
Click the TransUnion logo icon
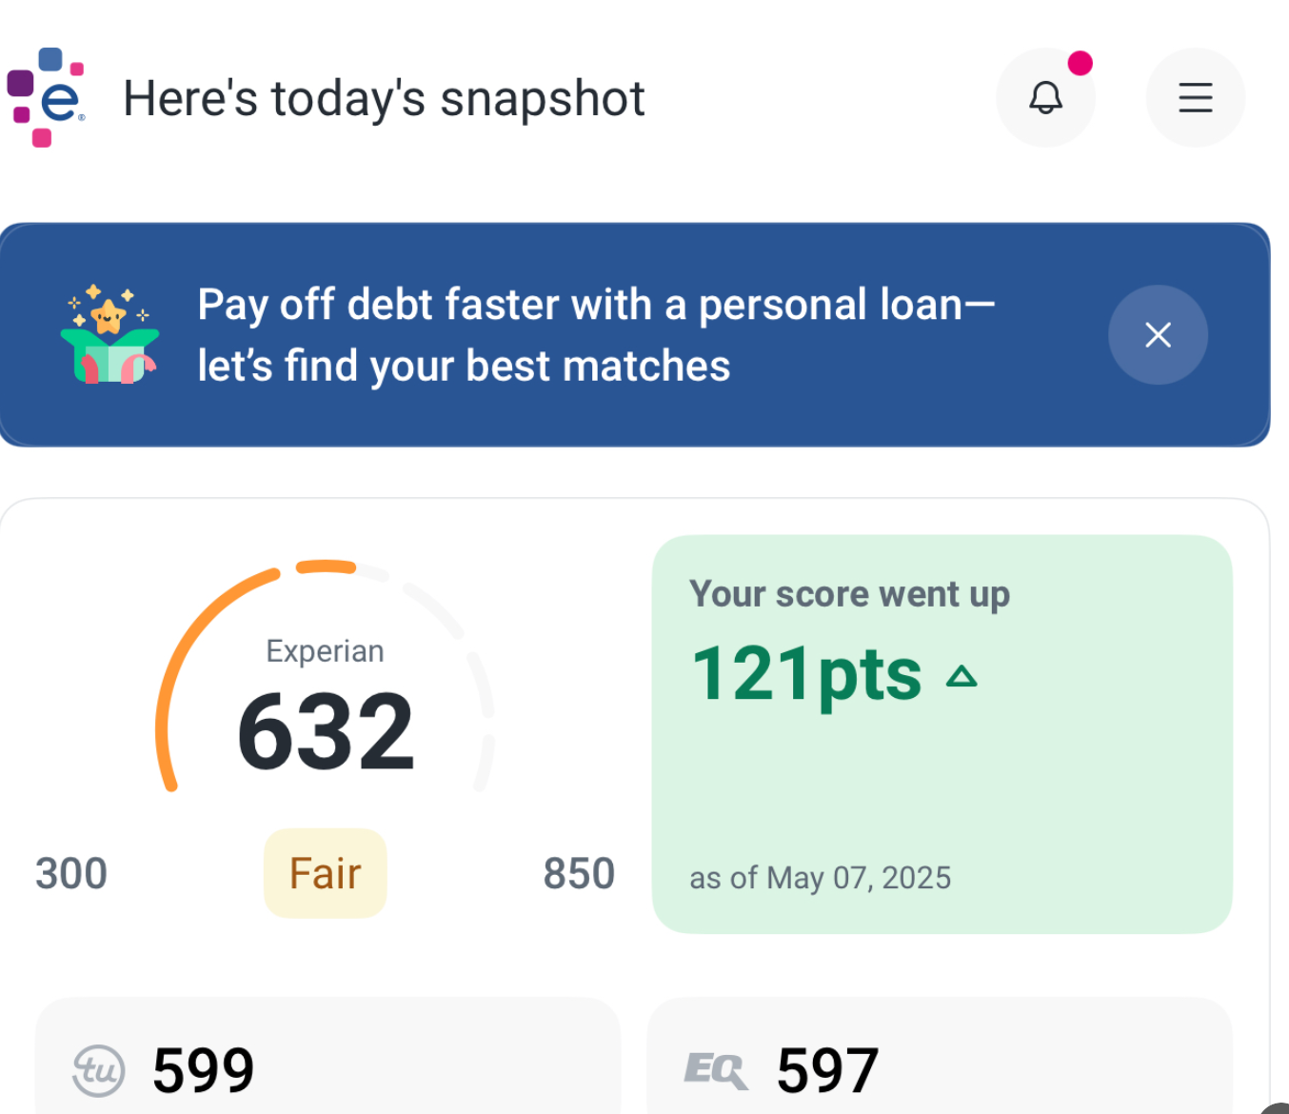coord(99,1070)
